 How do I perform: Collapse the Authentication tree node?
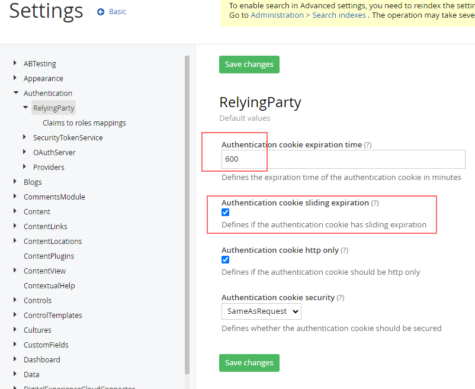(x=15, y=93)
